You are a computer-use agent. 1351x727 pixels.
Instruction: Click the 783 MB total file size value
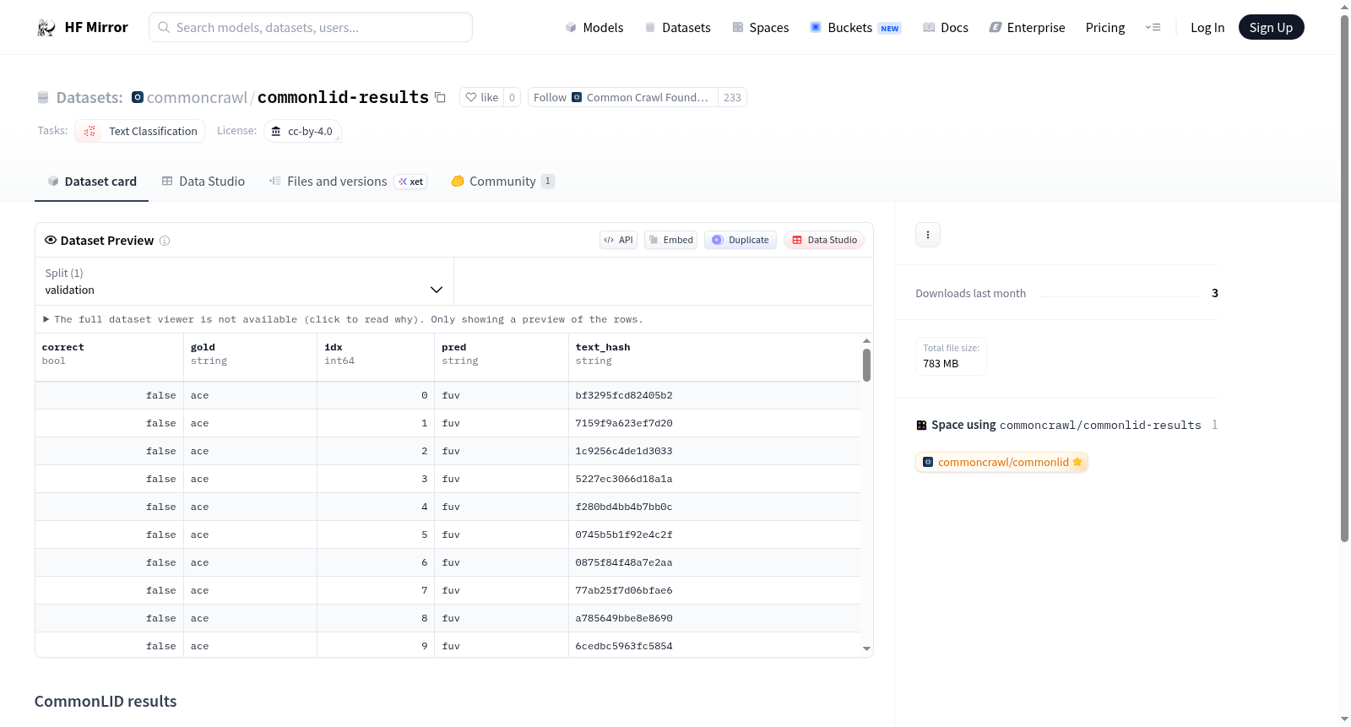coord(941,364)
